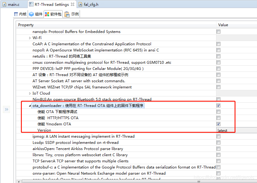
Task: Enable the onnx-parser package checkbox
Action: pos(218,173)
